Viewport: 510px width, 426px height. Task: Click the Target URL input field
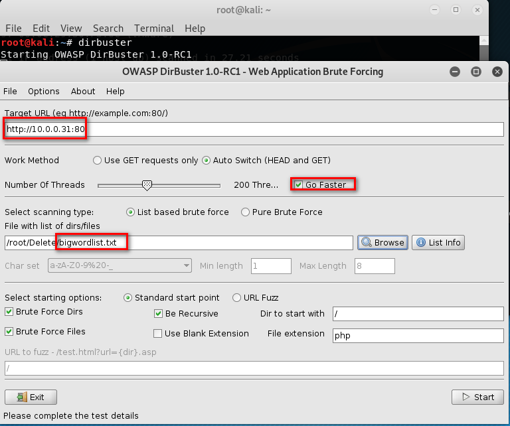[x=254, y=129]
